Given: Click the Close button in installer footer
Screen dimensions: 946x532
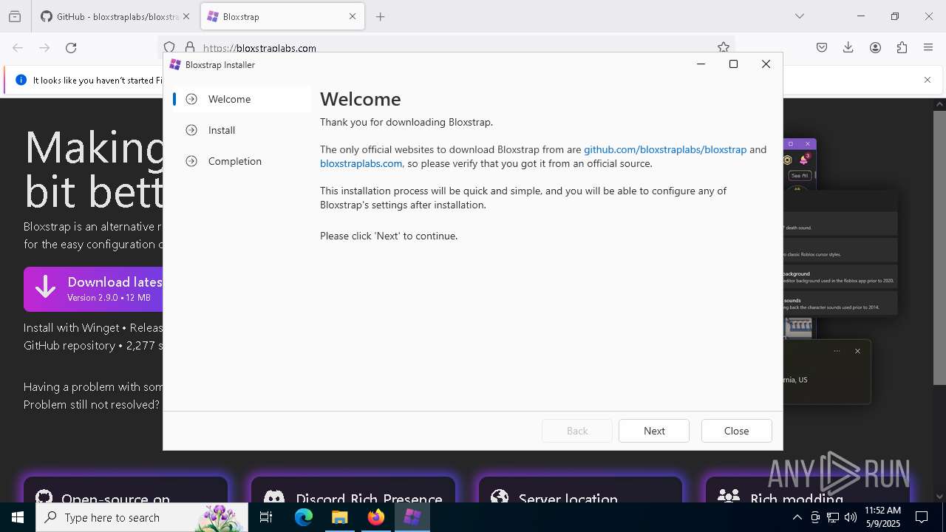Looking at the screenshot, I should pos(736,431).
